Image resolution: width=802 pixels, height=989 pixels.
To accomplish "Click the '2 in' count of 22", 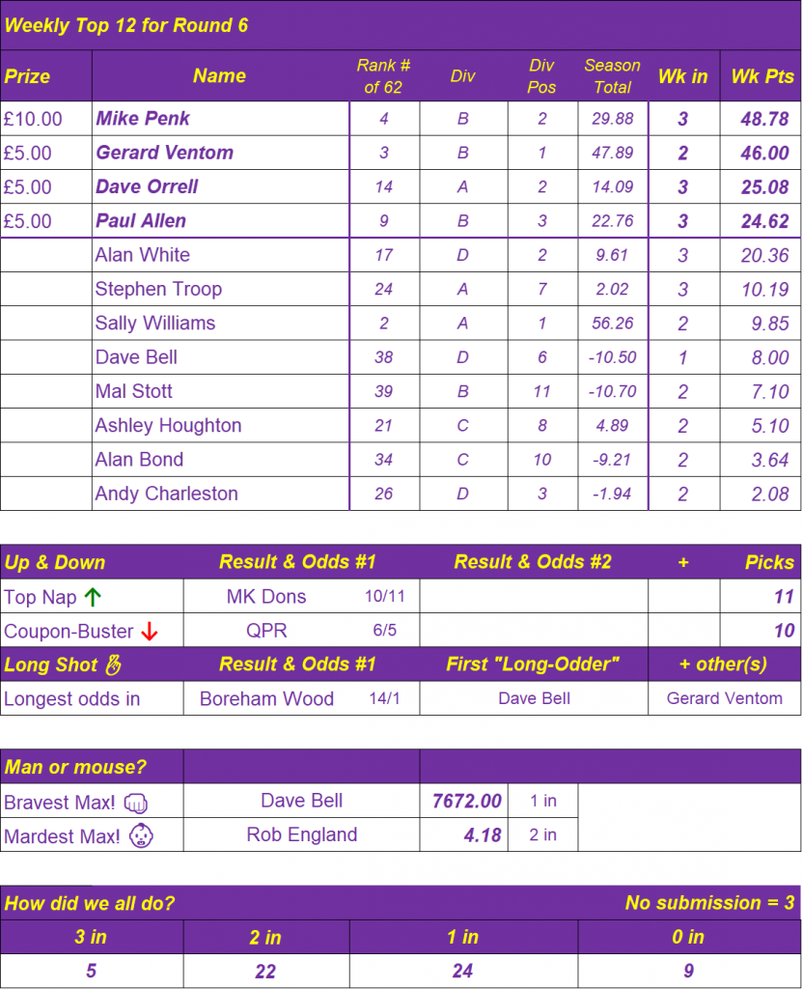I will click(265, 971).
